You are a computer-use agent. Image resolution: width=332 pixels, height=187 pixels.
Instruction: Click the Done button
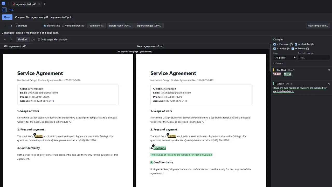tap(7, 17)
